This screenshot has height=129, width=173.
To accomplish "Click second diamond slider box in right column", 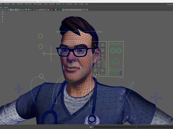I will 103,51.
